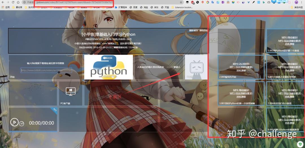Viewport: 305px width, 148px height.
Task: Click MP4 link in 3.001我和Python的第一次亲密接触 tile
Action: pos(241,90)
